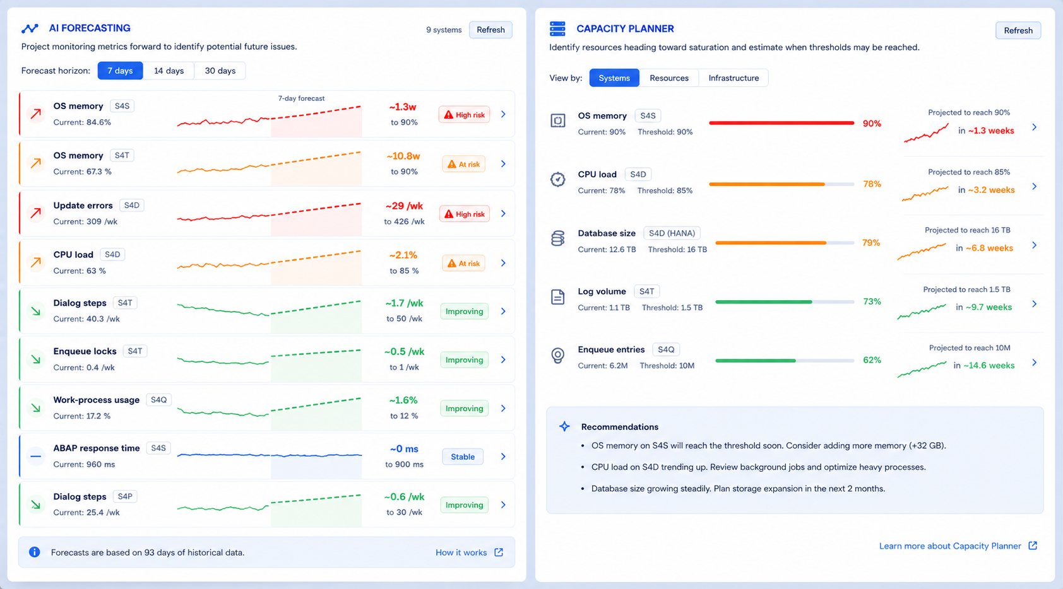Image resolution: width=1063 pixels, height=589 pixels.
Task: Select the 14 days forecast horizon
Action: click(x=169, y=71)
